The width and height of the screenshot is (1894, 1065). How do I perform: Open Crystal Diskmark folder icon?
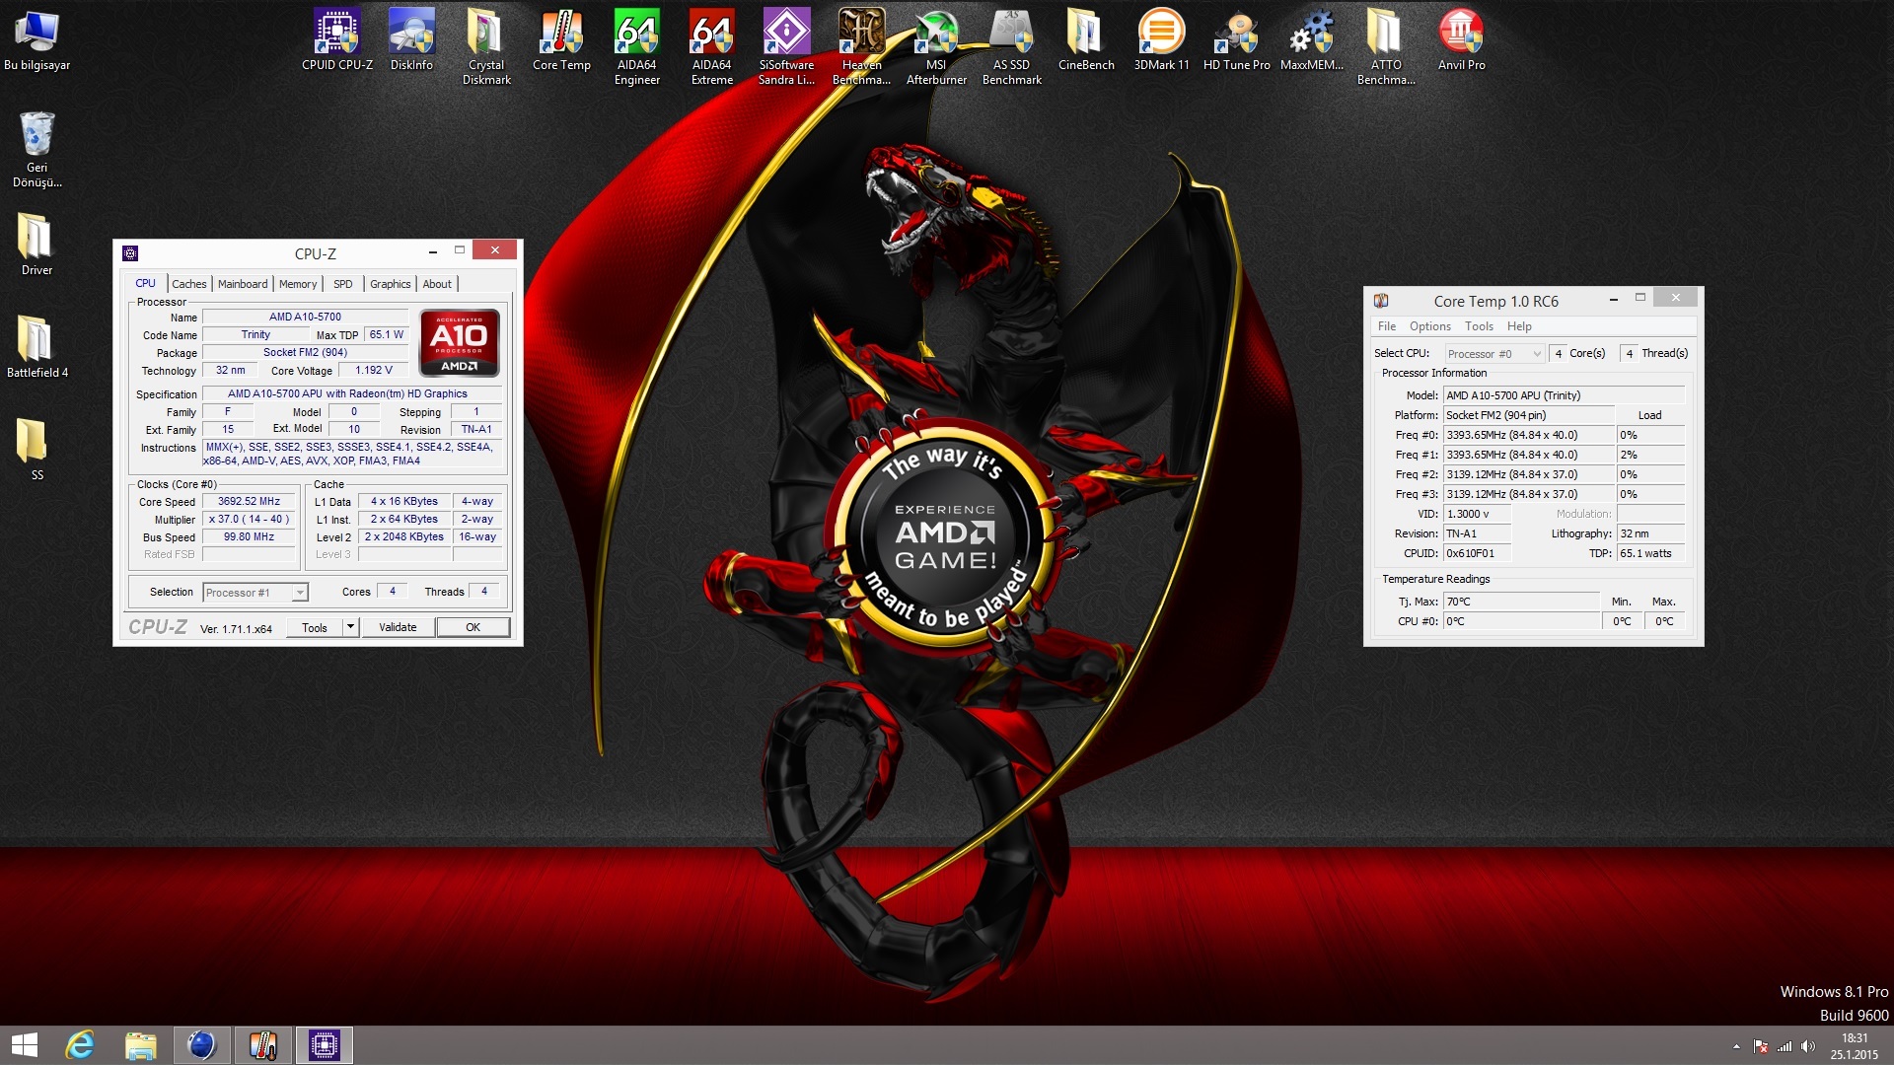(486, 46)
